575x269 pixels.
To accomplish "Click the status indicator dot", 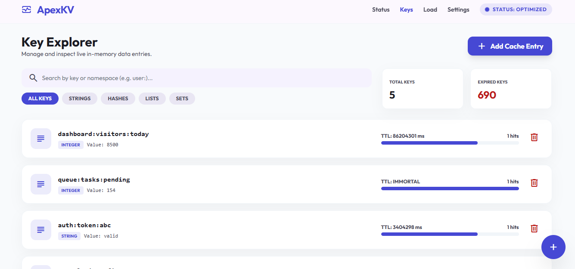I will [487, 9].
